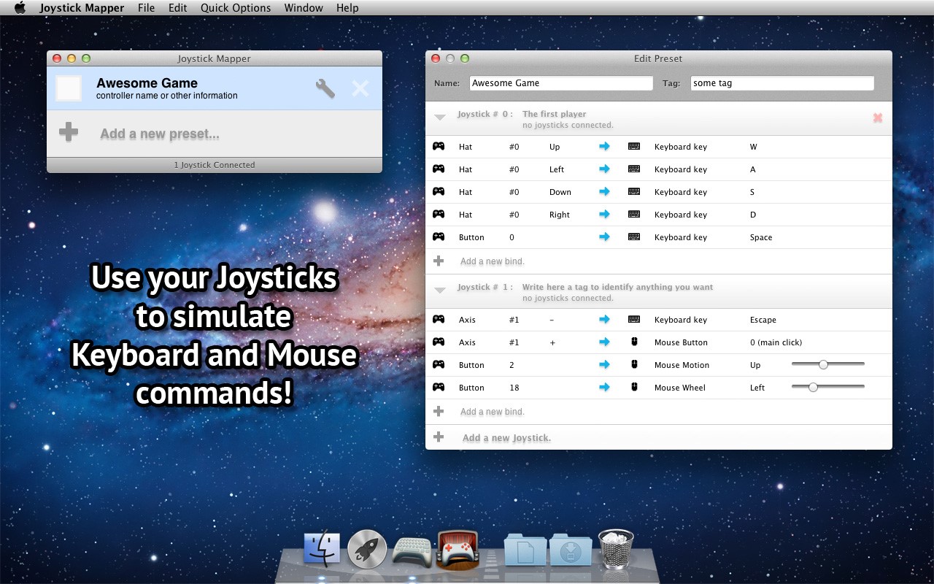Click Add a new preset
The image size is (934, 584).
coord(159,134)
